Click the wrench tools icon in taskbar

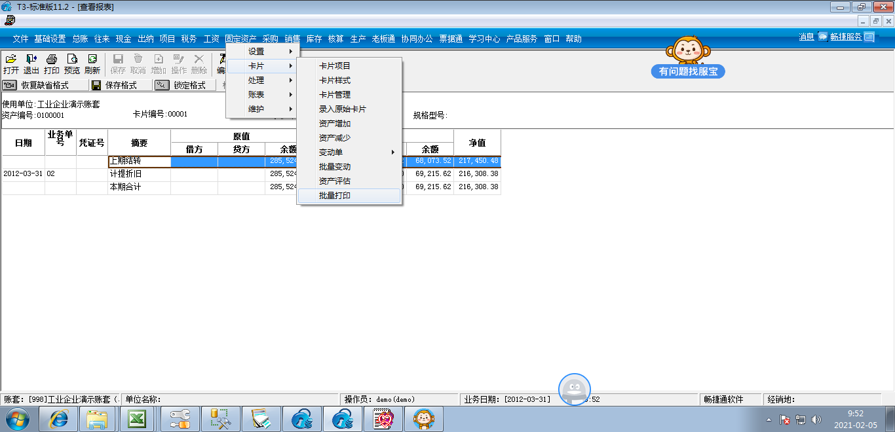point(180,419)
